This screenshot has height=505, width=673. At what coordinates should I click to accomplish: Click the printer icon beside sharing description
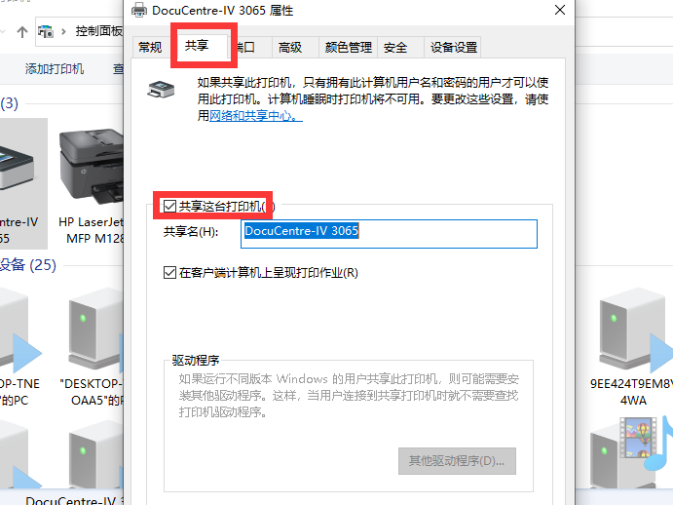pos(161,90)
